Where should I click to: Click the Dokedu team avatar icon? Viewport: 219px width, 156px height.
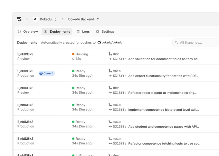(35, 19)
